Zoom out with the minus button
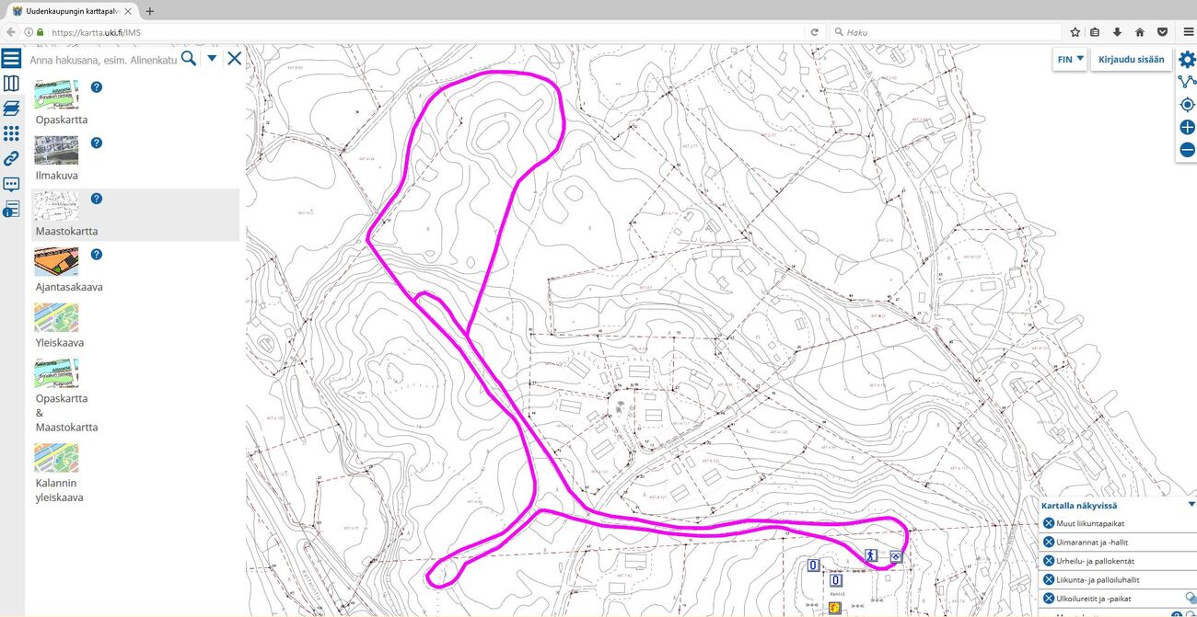Screen dimensions: 1197x617 [x=1187, y=150]
